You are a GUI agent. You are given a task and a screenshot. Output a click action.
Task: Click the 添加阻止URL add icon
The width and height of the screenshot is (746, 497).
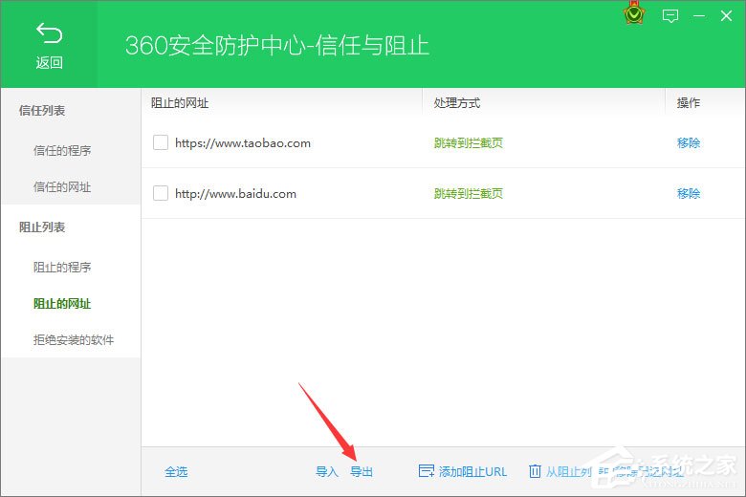426,471
